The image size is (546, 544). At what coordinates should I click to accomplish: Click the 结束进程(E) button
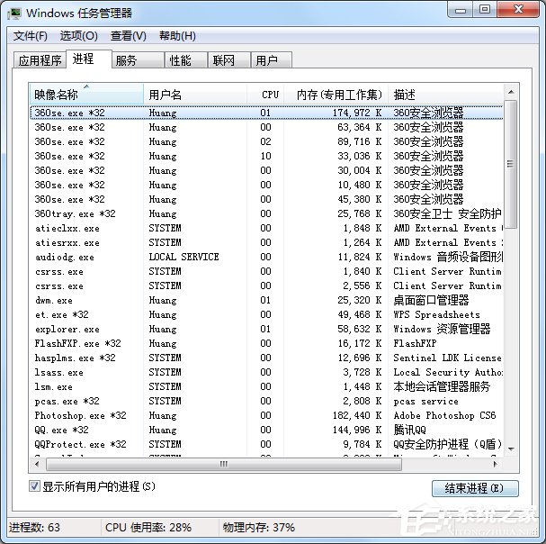point(475,488)
